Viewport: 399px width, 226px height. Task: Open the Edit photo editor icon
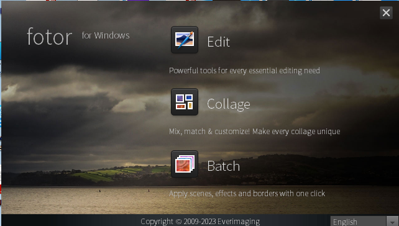[185, 40]
